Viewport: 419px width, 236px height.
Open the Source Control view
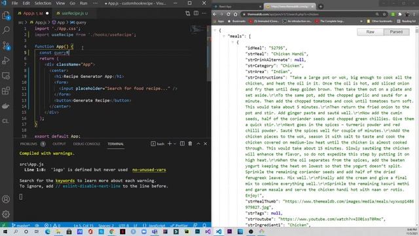click(x=6, y=46)
